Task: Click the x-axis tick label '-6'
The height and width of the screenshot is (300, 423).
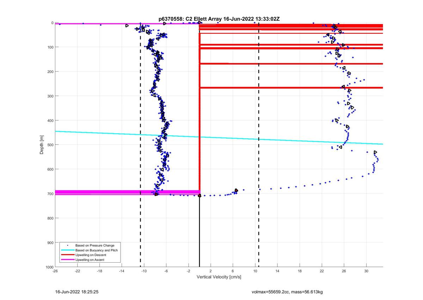Action: point(166,271)
